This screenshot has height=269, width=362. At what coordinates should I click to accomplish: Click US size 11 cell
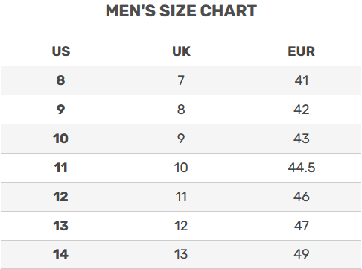(x=61, y=168)
